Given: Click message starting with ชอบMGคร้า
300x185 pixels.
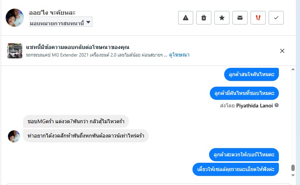Looking at the screenshot, I should (76, 121).
